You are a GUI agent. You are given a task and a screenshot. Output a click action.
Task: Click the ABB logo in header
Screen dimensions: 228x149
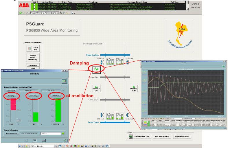pyautogui.click(x=24, y=5)
